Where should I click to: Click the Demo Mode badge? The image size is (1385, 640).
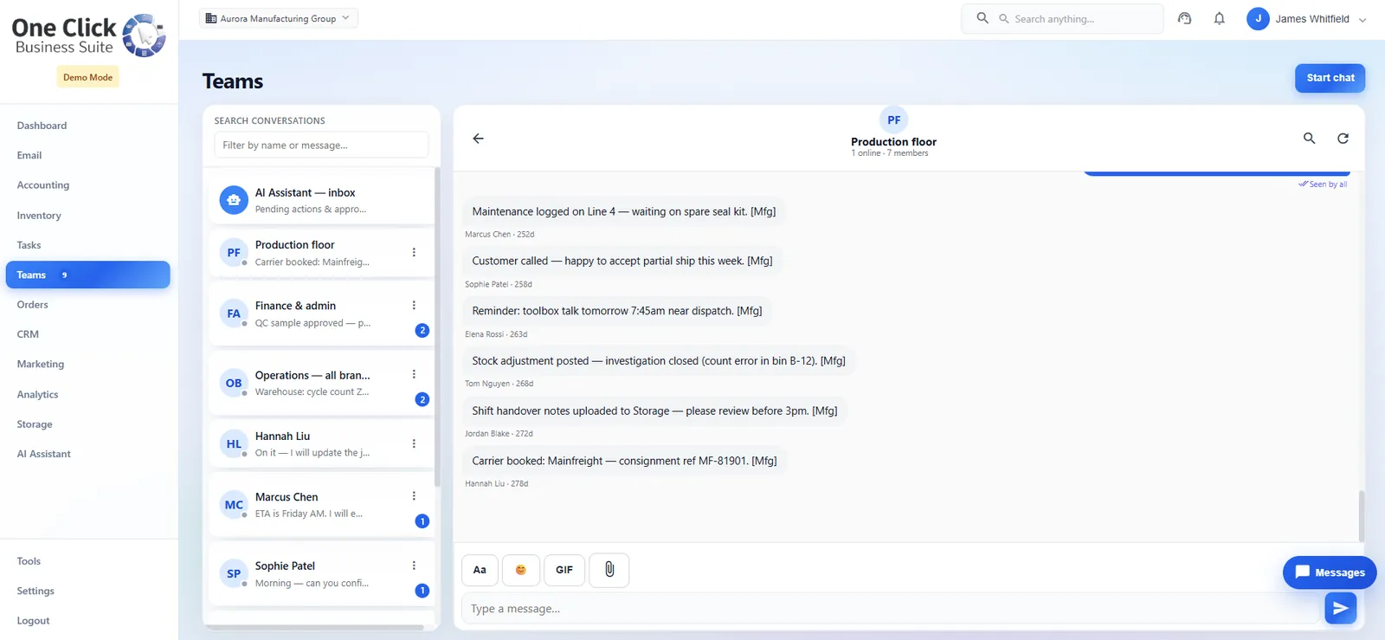[87, 77]
